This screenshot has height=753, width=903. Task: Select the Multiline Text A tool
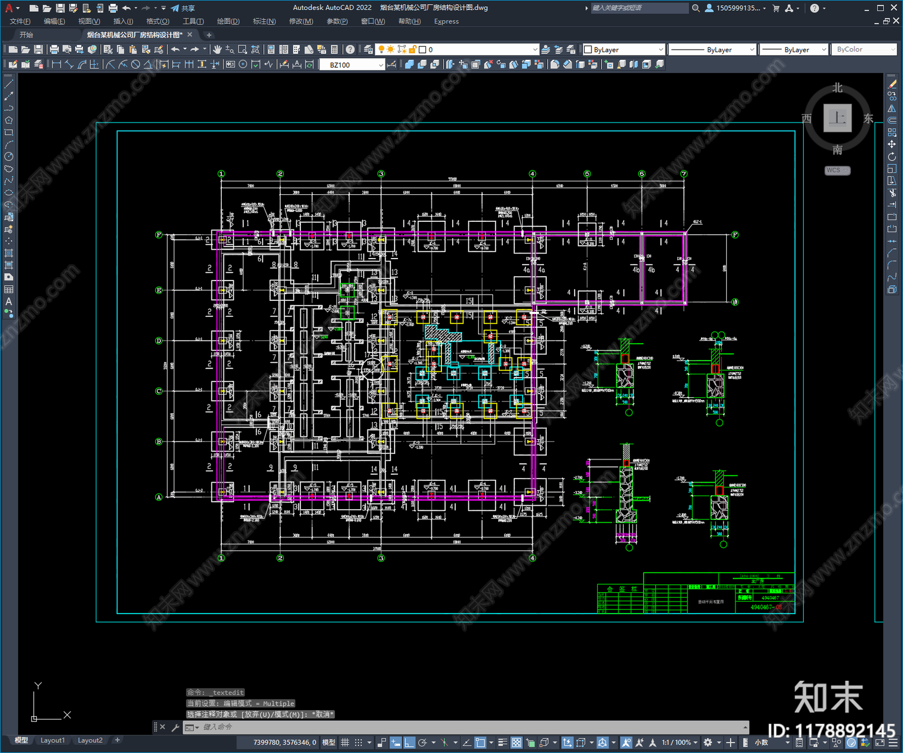tap(8, 301)
